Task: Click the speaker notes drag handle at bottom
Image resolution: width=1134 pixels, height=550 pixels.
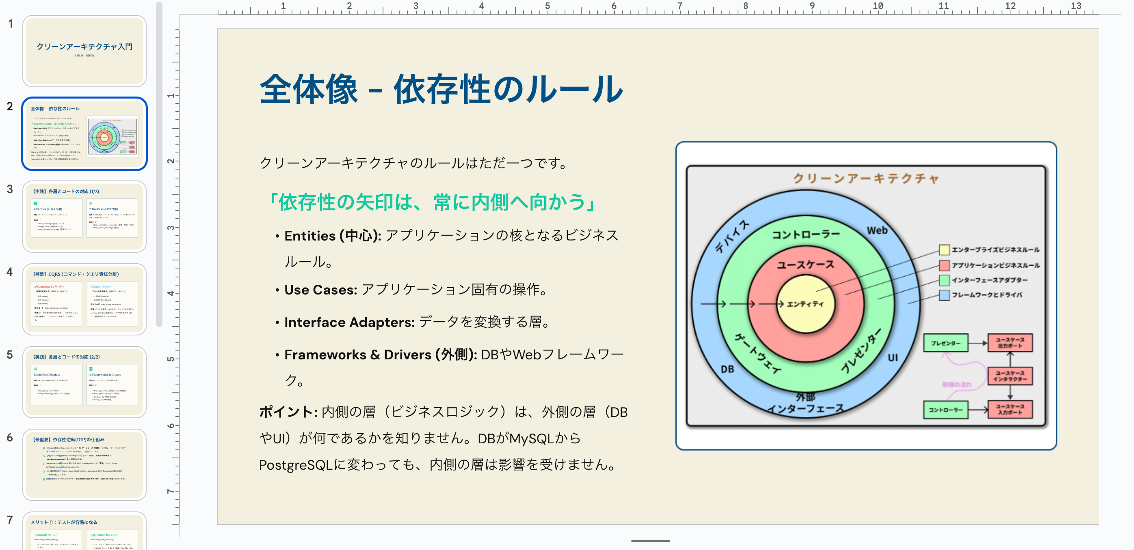Action: 650,541
